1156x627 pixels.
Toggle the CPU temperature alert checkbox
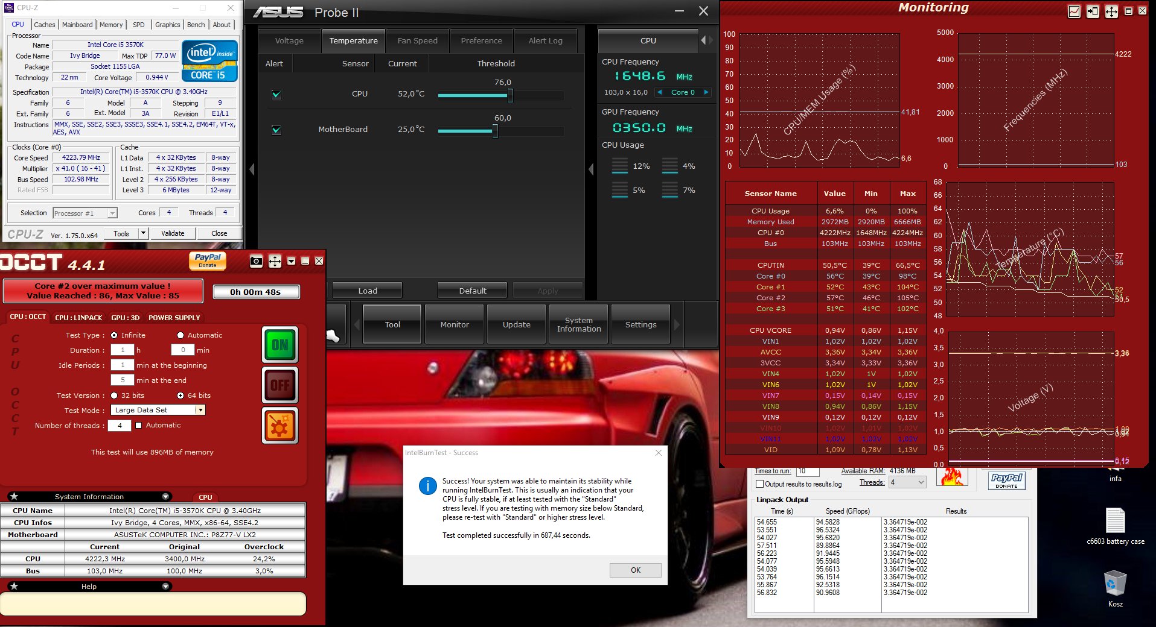pyautogui.click(x=276, y=95)
